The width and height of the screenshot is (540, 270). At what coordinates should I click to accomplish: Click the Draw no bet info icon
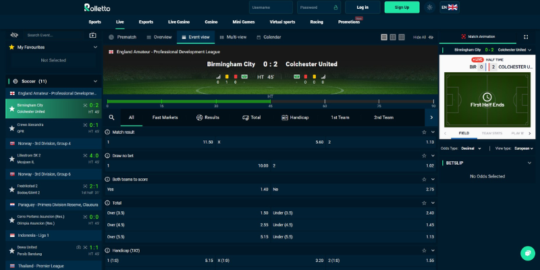pos(107,156)
